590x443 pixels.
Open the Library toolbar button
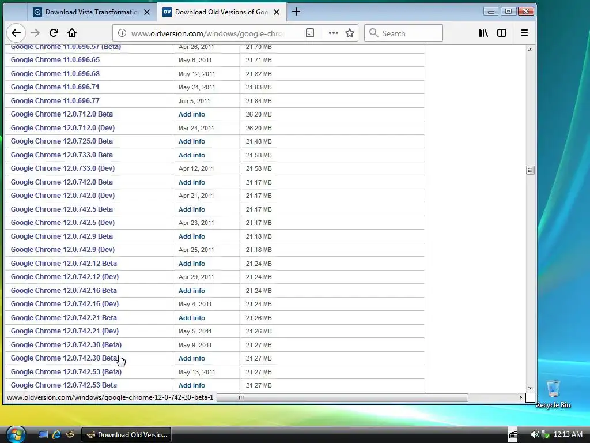483,33
